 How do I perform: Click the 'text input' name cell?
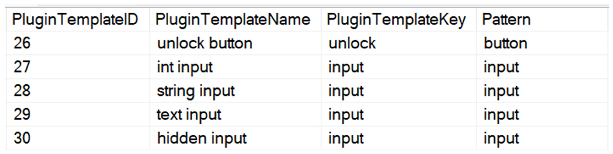click(x=189, y=115)
